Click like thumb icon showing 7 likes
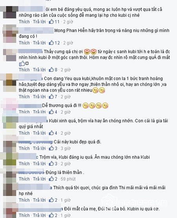Image resolution: width=177 pixels, height=218 pixels. (x=51, y=96)
